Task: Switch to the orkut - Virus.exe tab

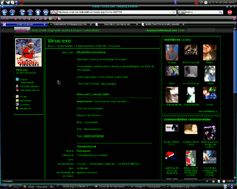Action: [24, 24]
